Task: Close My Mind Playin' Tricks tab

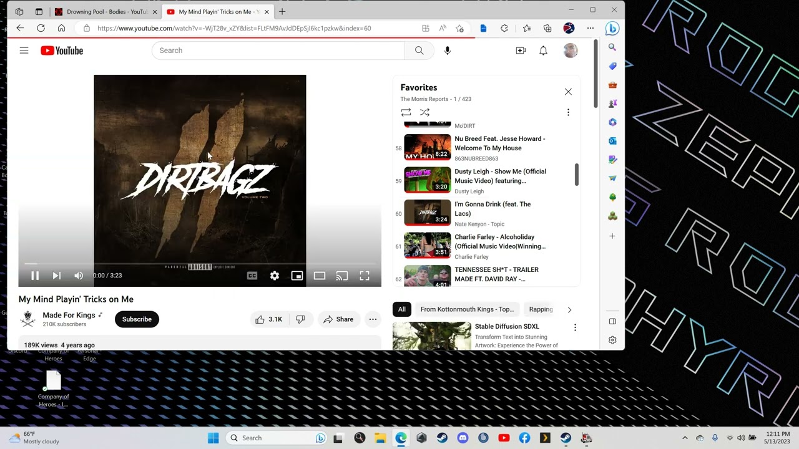Action: tap(267, 11)
